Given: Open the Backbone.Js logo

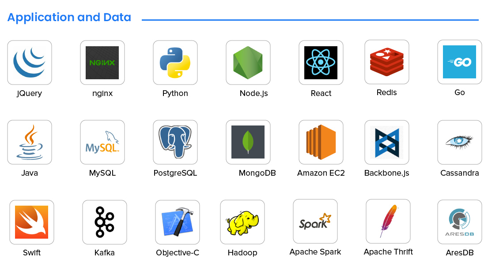Looking at the screenshot, I should pos(386,142).
